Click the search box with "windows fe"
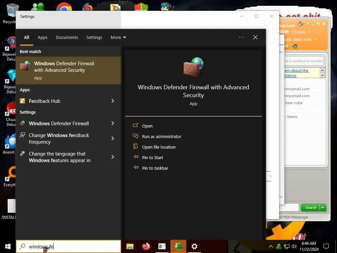The height and width of the screenshot is (253, 337). 68,246
